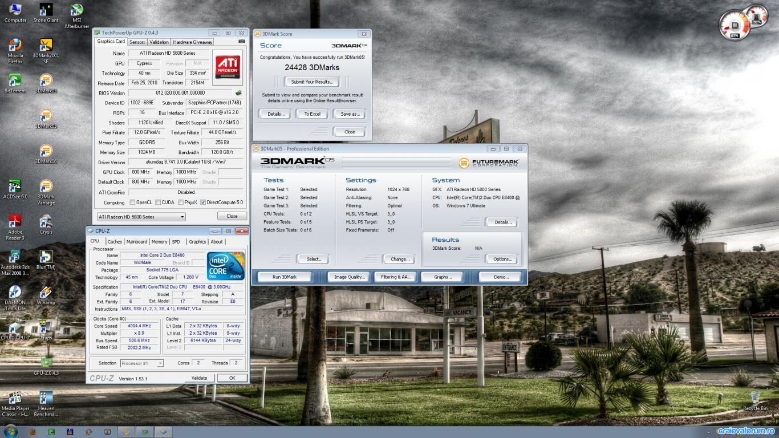
Task: Open 3DMark2001 SE desktop shortcut
Action: point(46,51)
